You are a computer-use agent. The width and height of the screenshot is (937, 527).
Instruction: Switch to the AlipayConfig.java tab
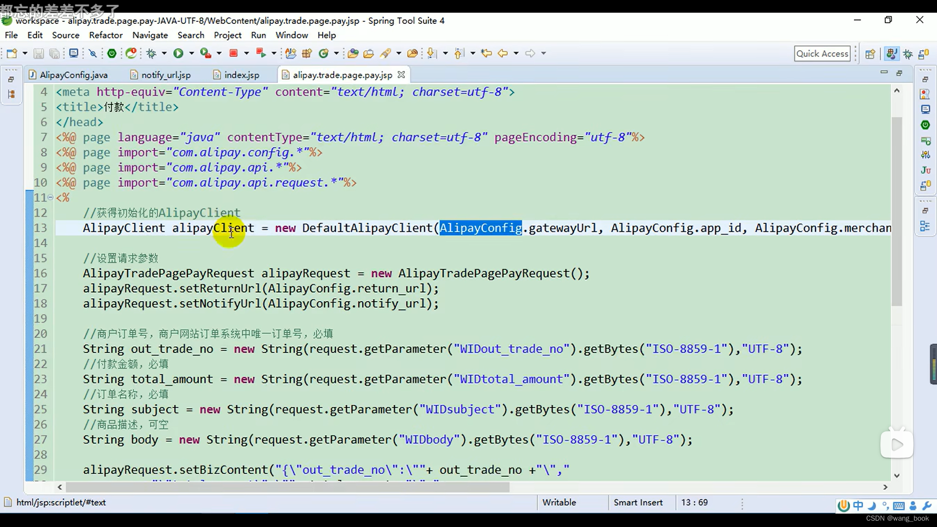pyautogui.click(x=68, y=75)
